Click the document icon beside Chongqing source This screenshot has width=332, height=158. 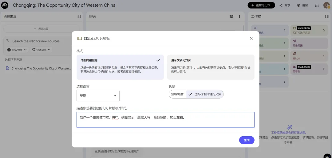8,68
